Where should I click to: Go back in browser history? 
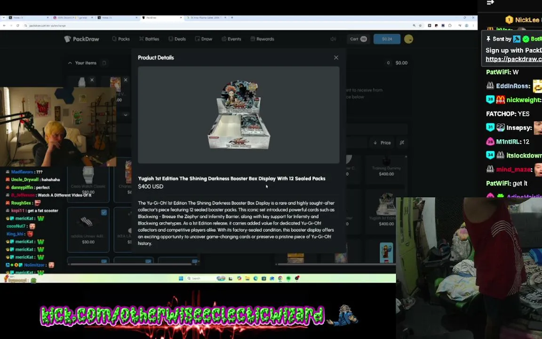(x=4, y=25)
